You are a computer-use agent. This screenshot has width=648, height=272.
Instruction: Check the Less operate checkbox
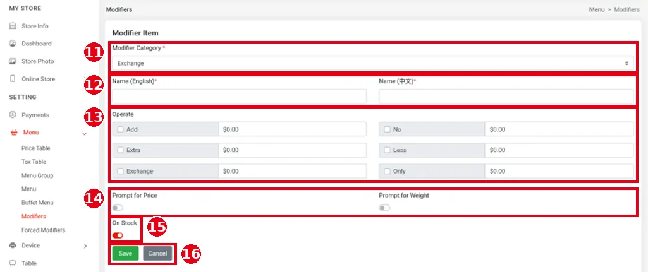pos(388,150)
